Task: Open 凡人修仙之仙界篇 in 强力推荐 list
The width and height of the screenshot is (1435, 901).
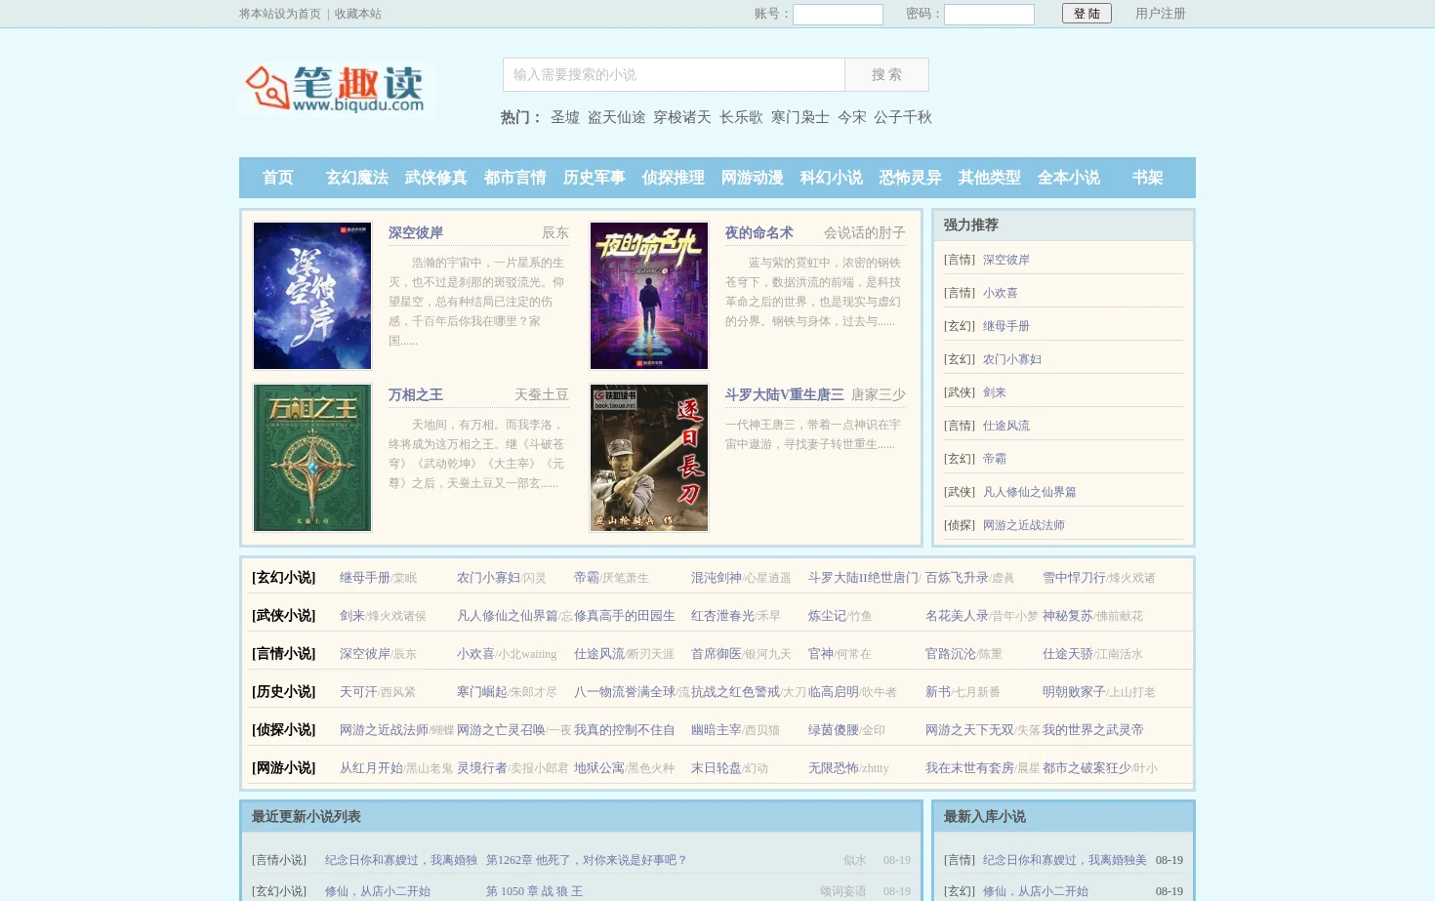Action: [x=1030, y=492]
